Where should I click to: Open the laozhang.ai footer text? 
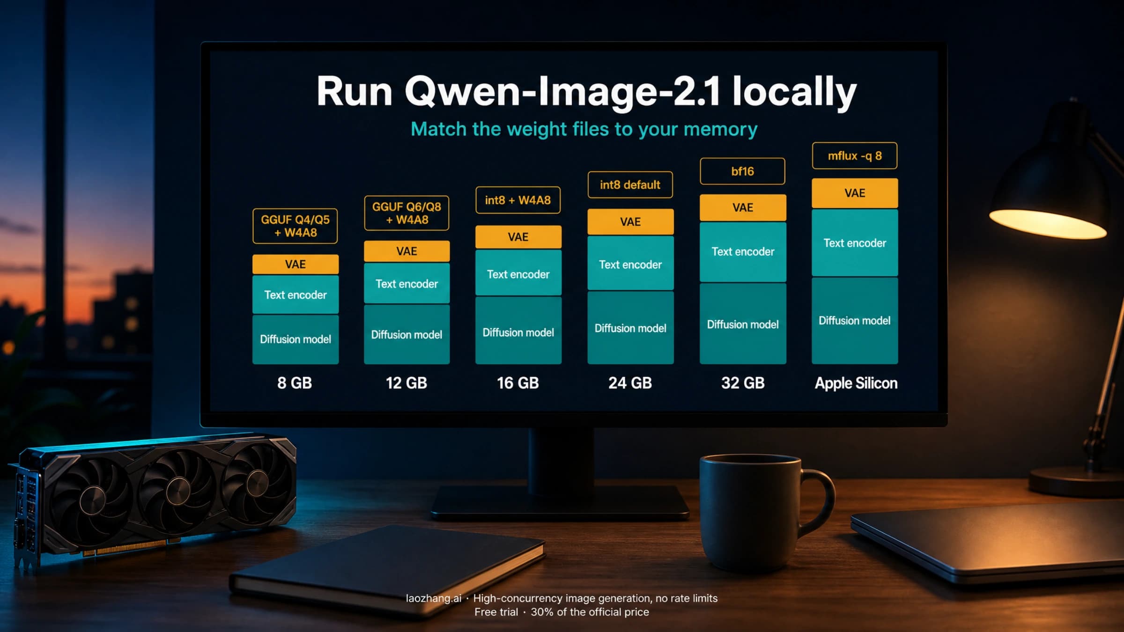[434, 598]
